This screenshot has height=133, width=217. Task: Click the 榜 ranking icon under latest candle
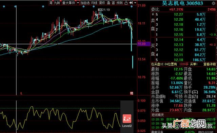tap(132, 93)
